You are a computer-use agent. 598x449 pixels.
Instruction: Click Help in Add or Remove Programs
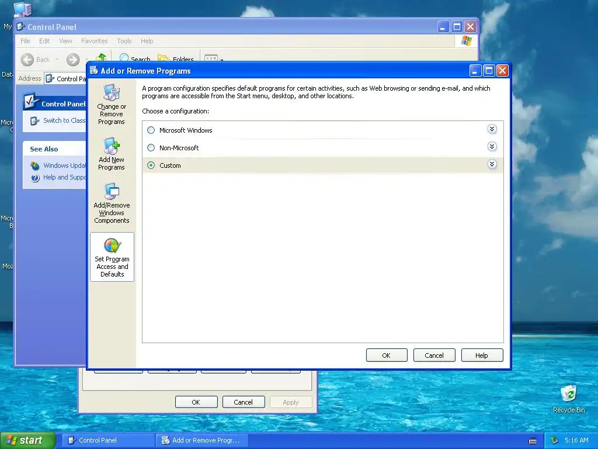482,355
